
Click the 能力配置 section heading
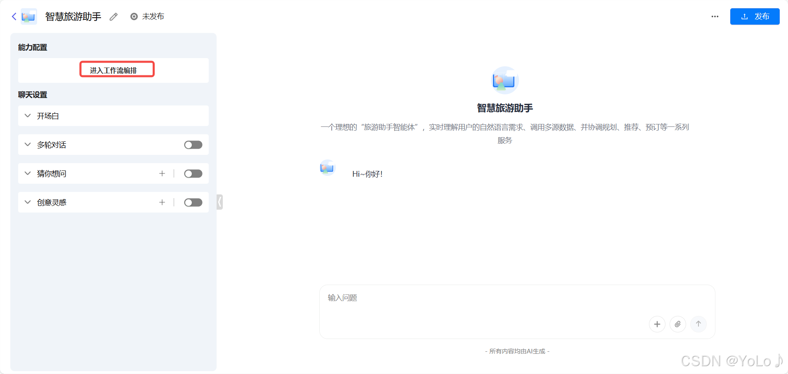pyautogui.click(x=33, y=47)
